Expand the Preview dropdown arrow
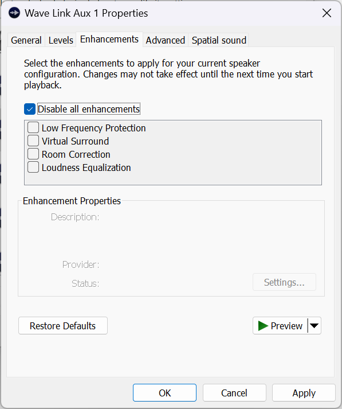The height and width of the screenshot is (409, 342). [315, 325]
